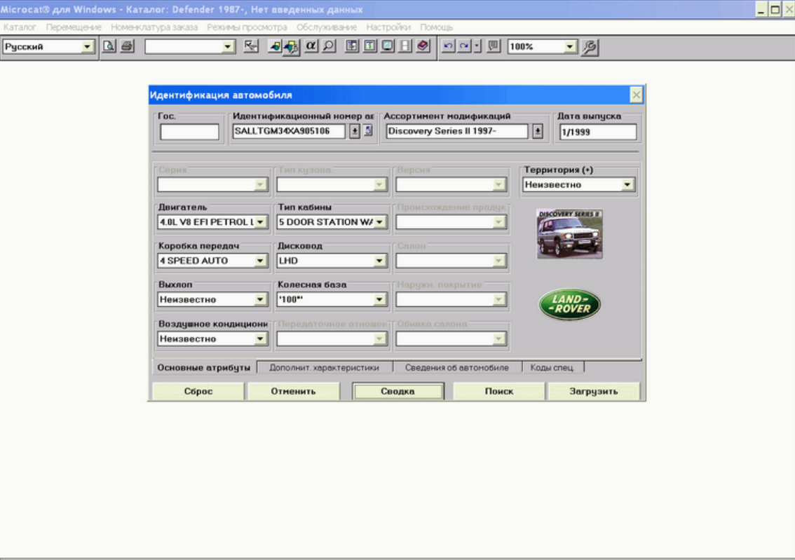795x560 pixels.
Task: Click the wrench settings icon
Action: coord(589,47)
